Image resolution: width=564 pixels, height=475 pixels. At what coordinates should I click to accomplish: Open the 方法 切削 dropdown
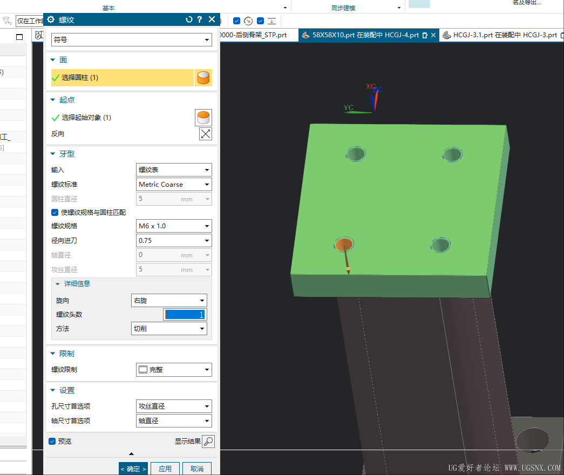(169, 329)
